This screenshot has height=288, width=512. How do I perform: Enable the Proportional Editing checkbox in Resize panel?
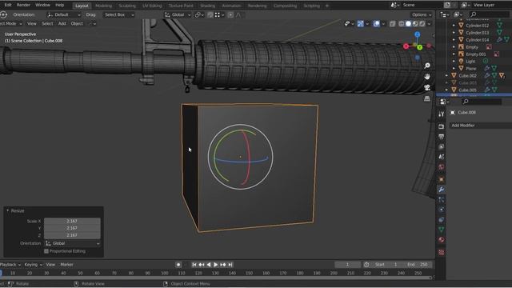(x=46, y=251)
